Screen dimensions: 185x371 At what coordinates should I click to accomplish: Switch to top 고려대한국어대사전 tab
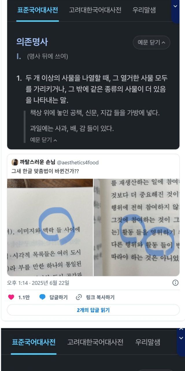pyautogui.click(x=95, y=10)
